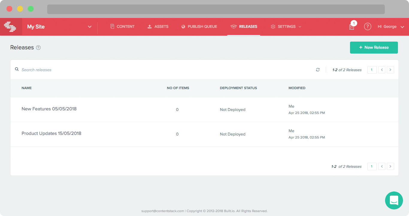
Task: Click modified date of Product Updates row
Action: tap(307, 138)
